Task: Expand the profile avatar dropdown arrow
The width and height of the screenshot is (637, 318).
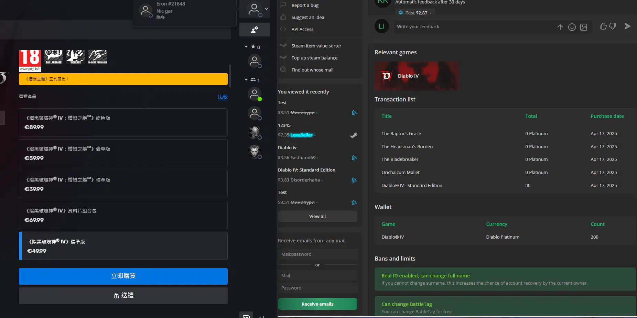Action: point(266,9)
